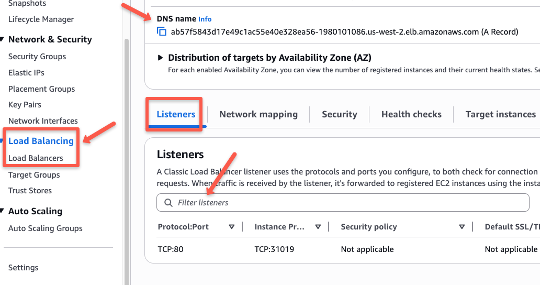Select the Load Balancing section heading

click(x=41, y=141)
